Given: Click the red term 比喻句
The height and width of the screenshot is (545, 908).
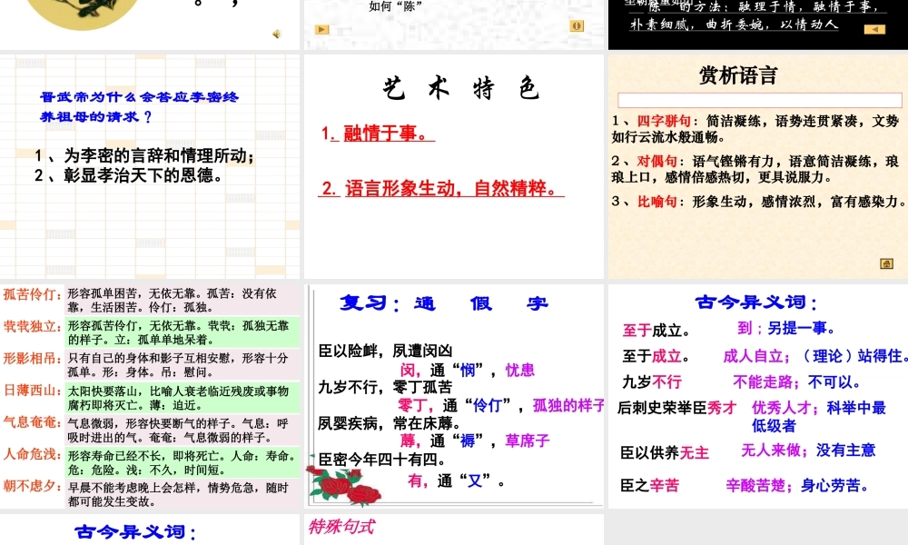Looking at the screenshot, I should [x=657, y=202].
